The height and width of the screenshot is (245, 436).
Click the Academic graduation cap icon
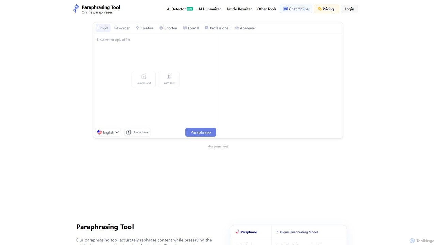(237, 28)
